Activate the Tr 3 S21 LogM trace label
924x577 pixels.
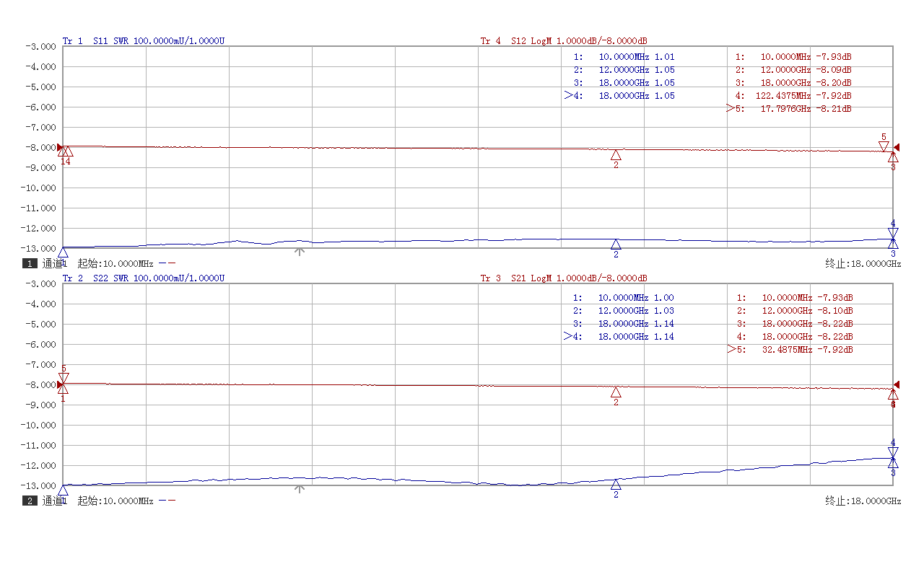(564, 278)
